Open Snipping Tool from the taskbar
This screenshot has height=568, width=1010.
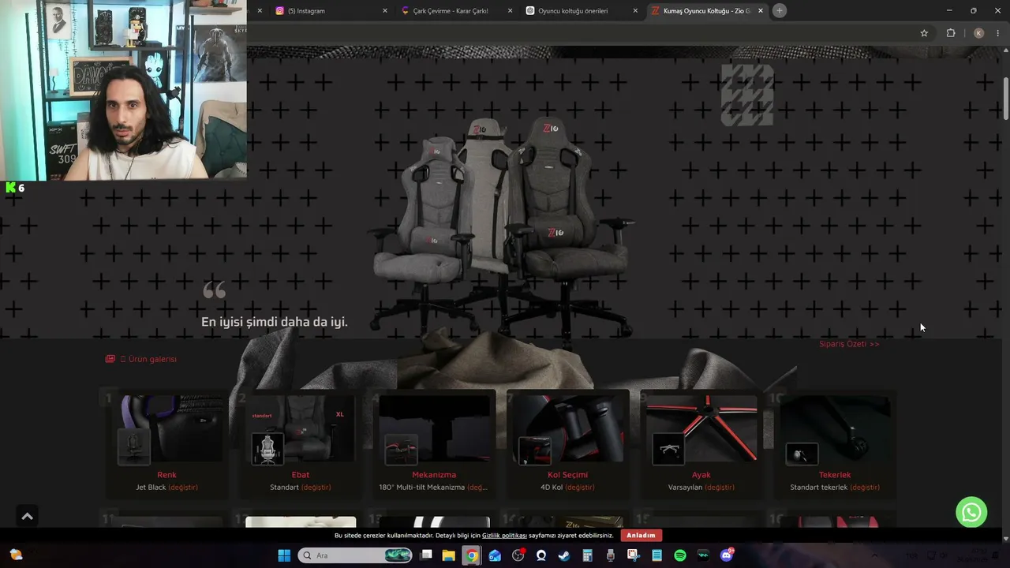pyautogui.click(x=634, y=555)
